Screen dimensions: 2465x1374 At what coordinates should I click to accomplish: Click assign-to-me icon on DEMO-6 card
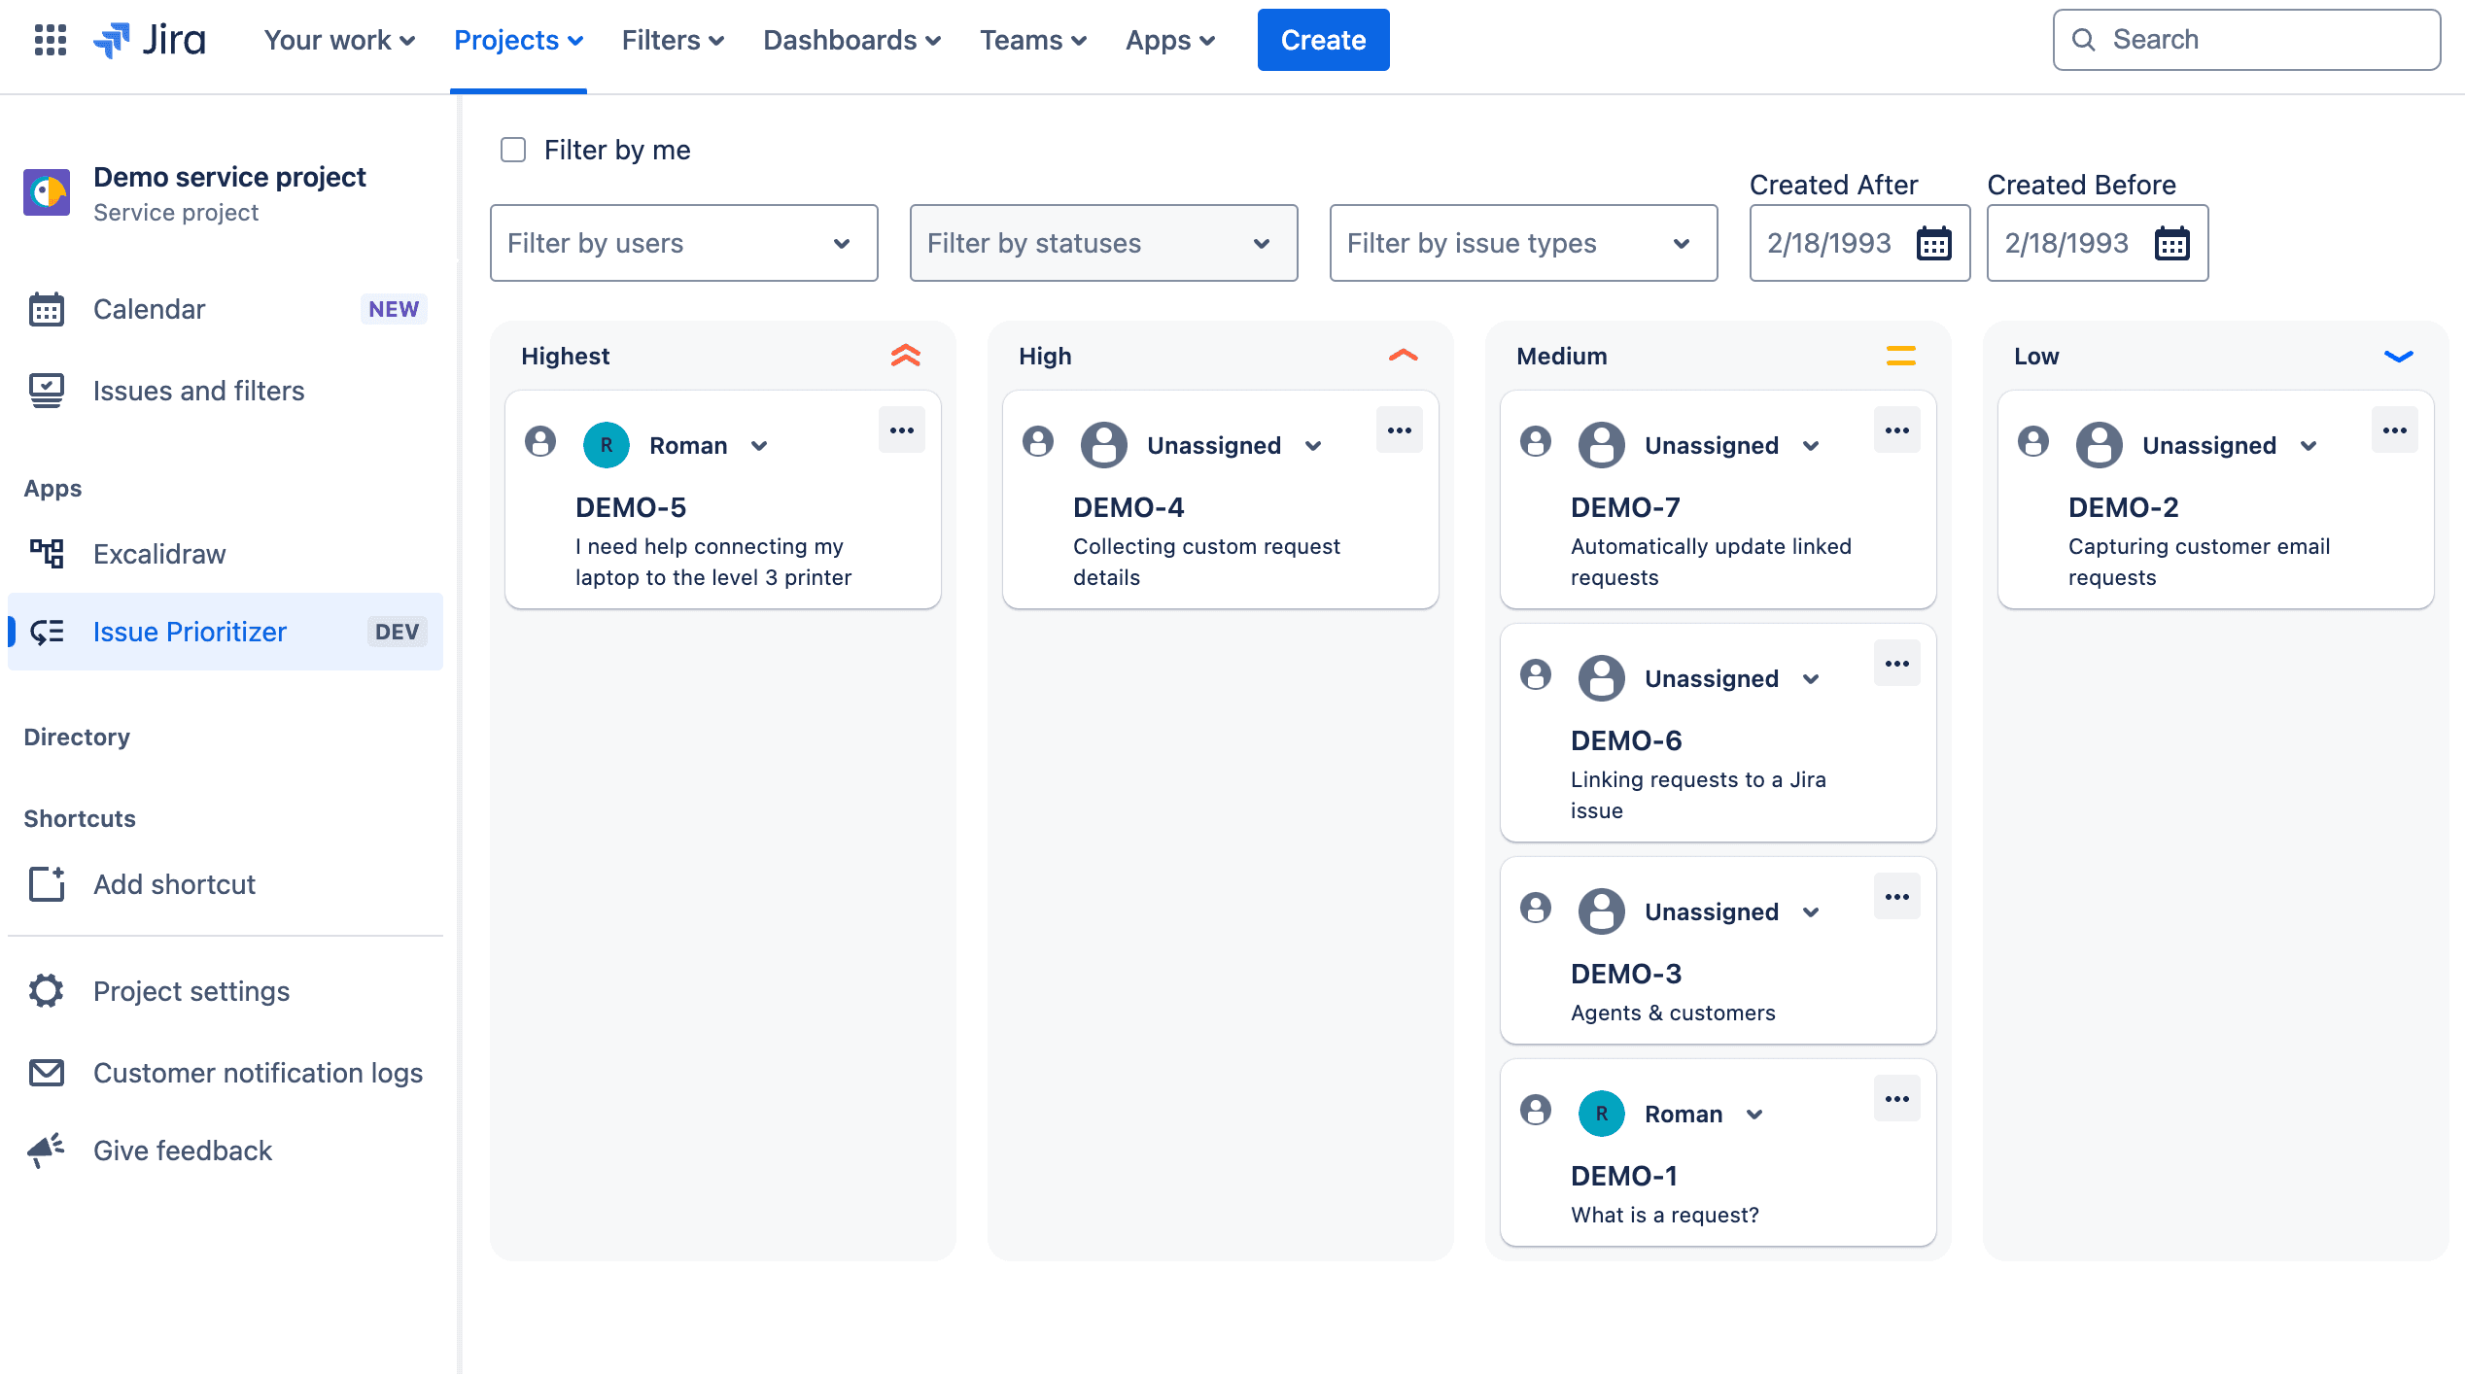[x=1536, y=675]
